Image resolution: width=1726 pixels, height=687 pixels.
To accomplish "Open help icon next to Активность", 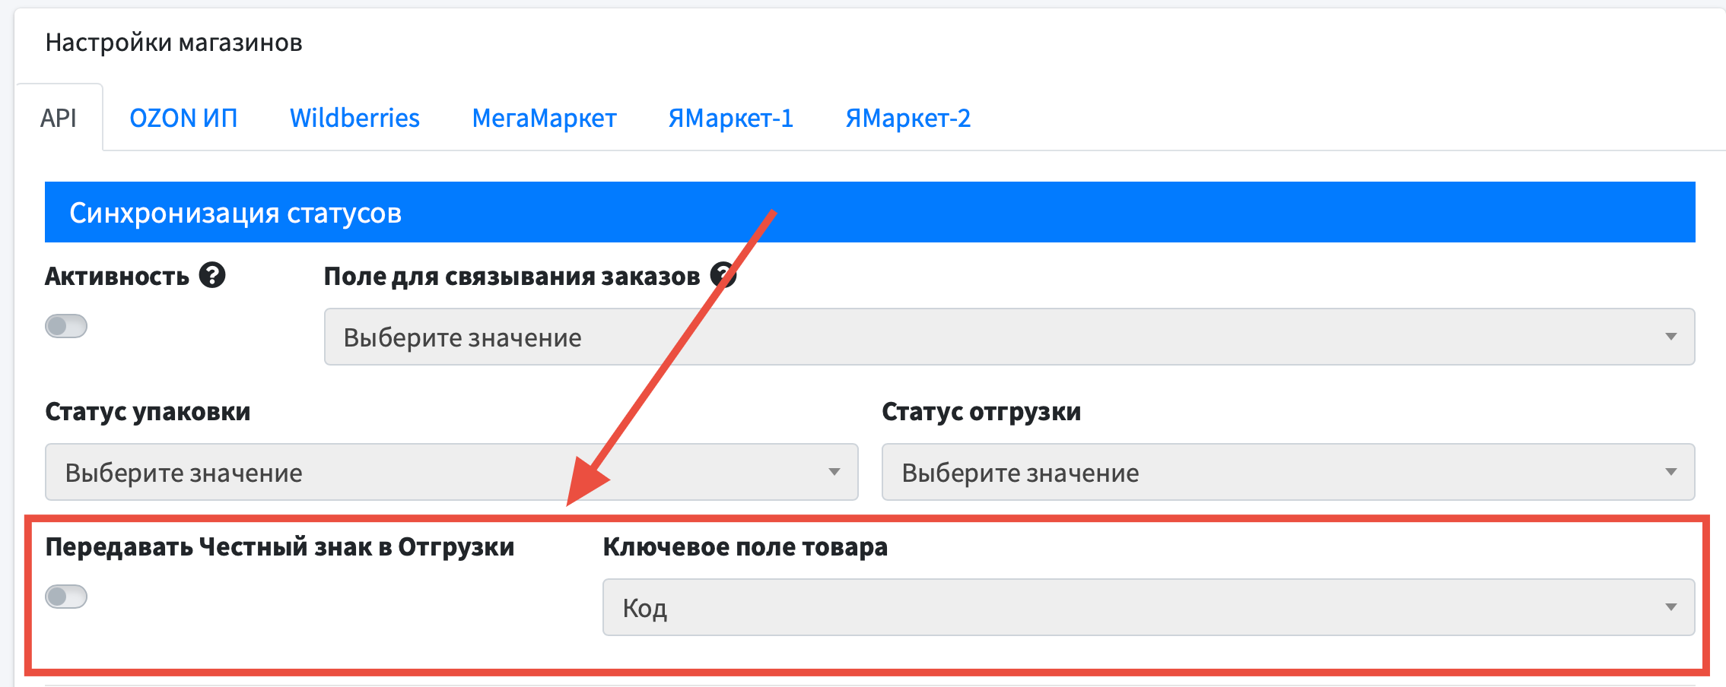I will click(212, 275).
